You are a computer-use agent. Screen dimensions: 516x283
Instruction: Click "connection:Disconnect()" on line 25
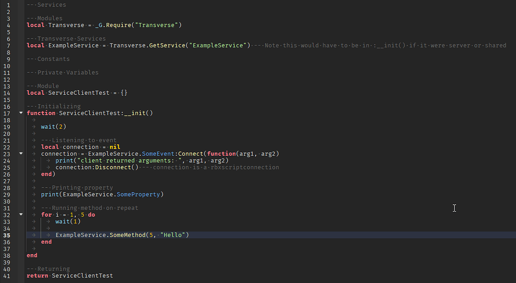click(x=97, y=167)
